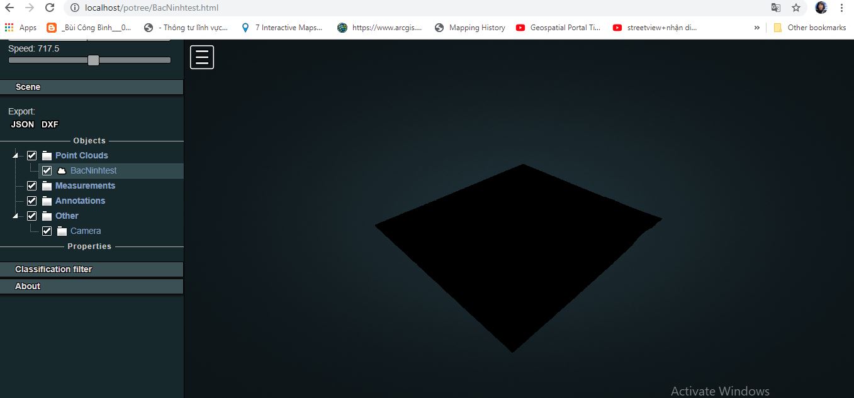Open the Chrome profile avatar icon
The image size is (854, 398).
point(820,8)
